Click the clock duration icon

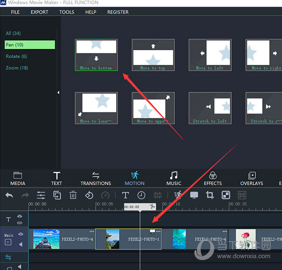click(141, 195)
